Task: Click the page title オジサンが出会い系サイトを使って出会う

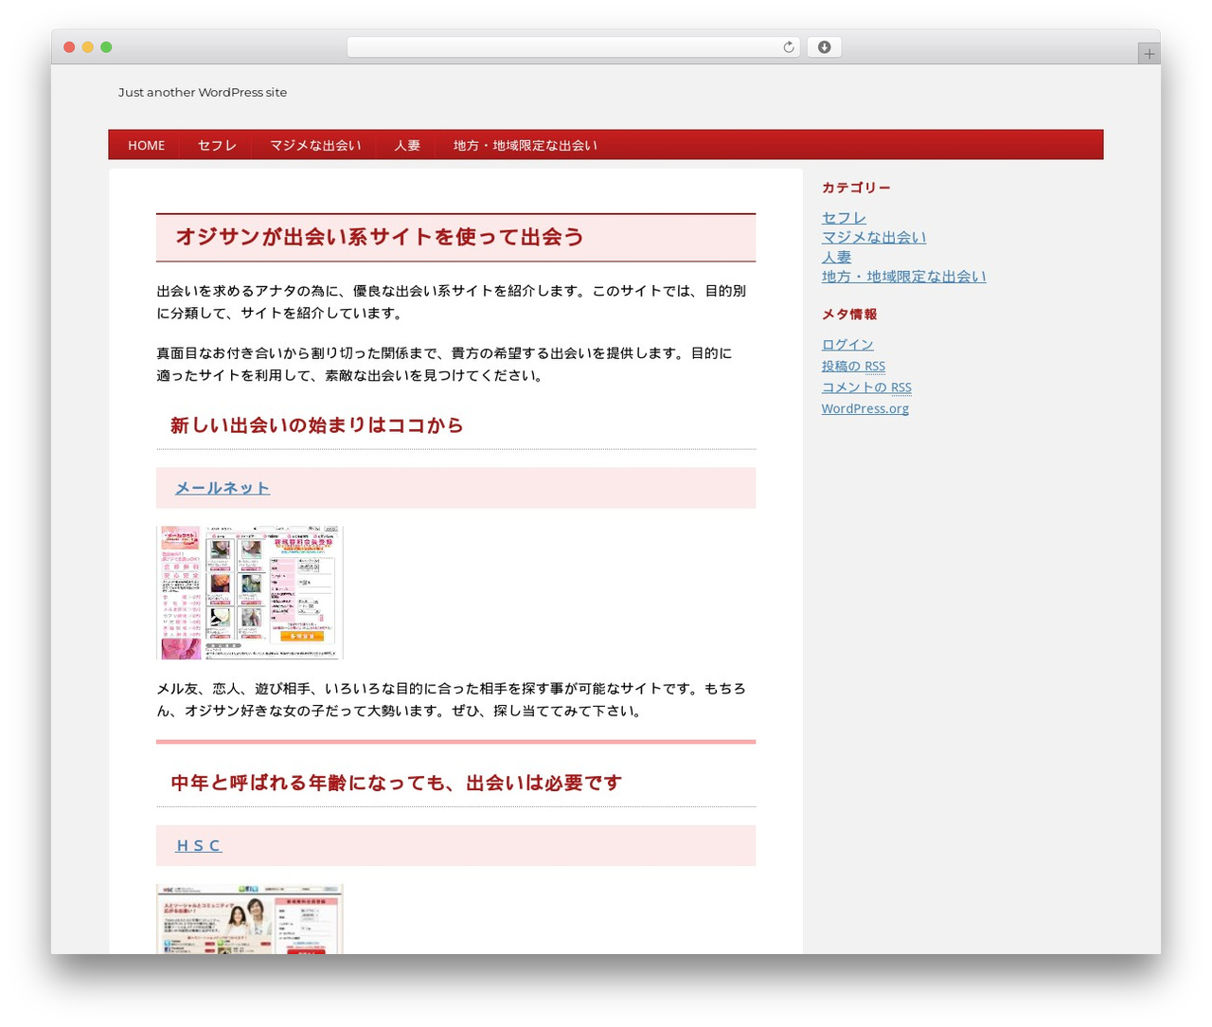Action: click(x=380, y=237)
